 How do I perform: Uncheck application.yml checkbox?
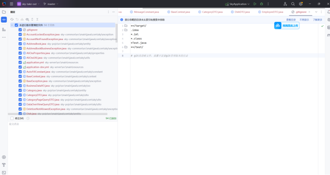click(x=20, y=63)
